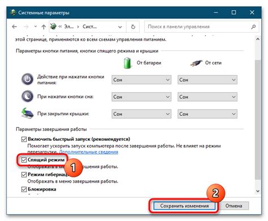Click 'Параметры завершения работы' heading
Screen dimensions: 268x221
pyautogui.click(x=51, y=129)
